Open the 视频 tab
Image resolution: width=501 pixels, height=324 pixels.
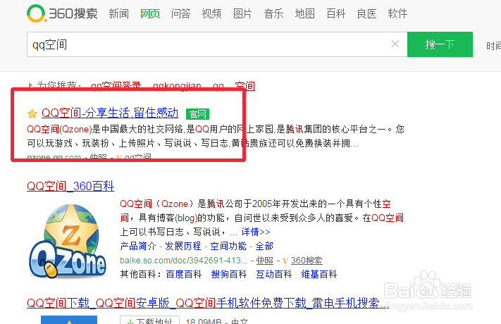211,14
